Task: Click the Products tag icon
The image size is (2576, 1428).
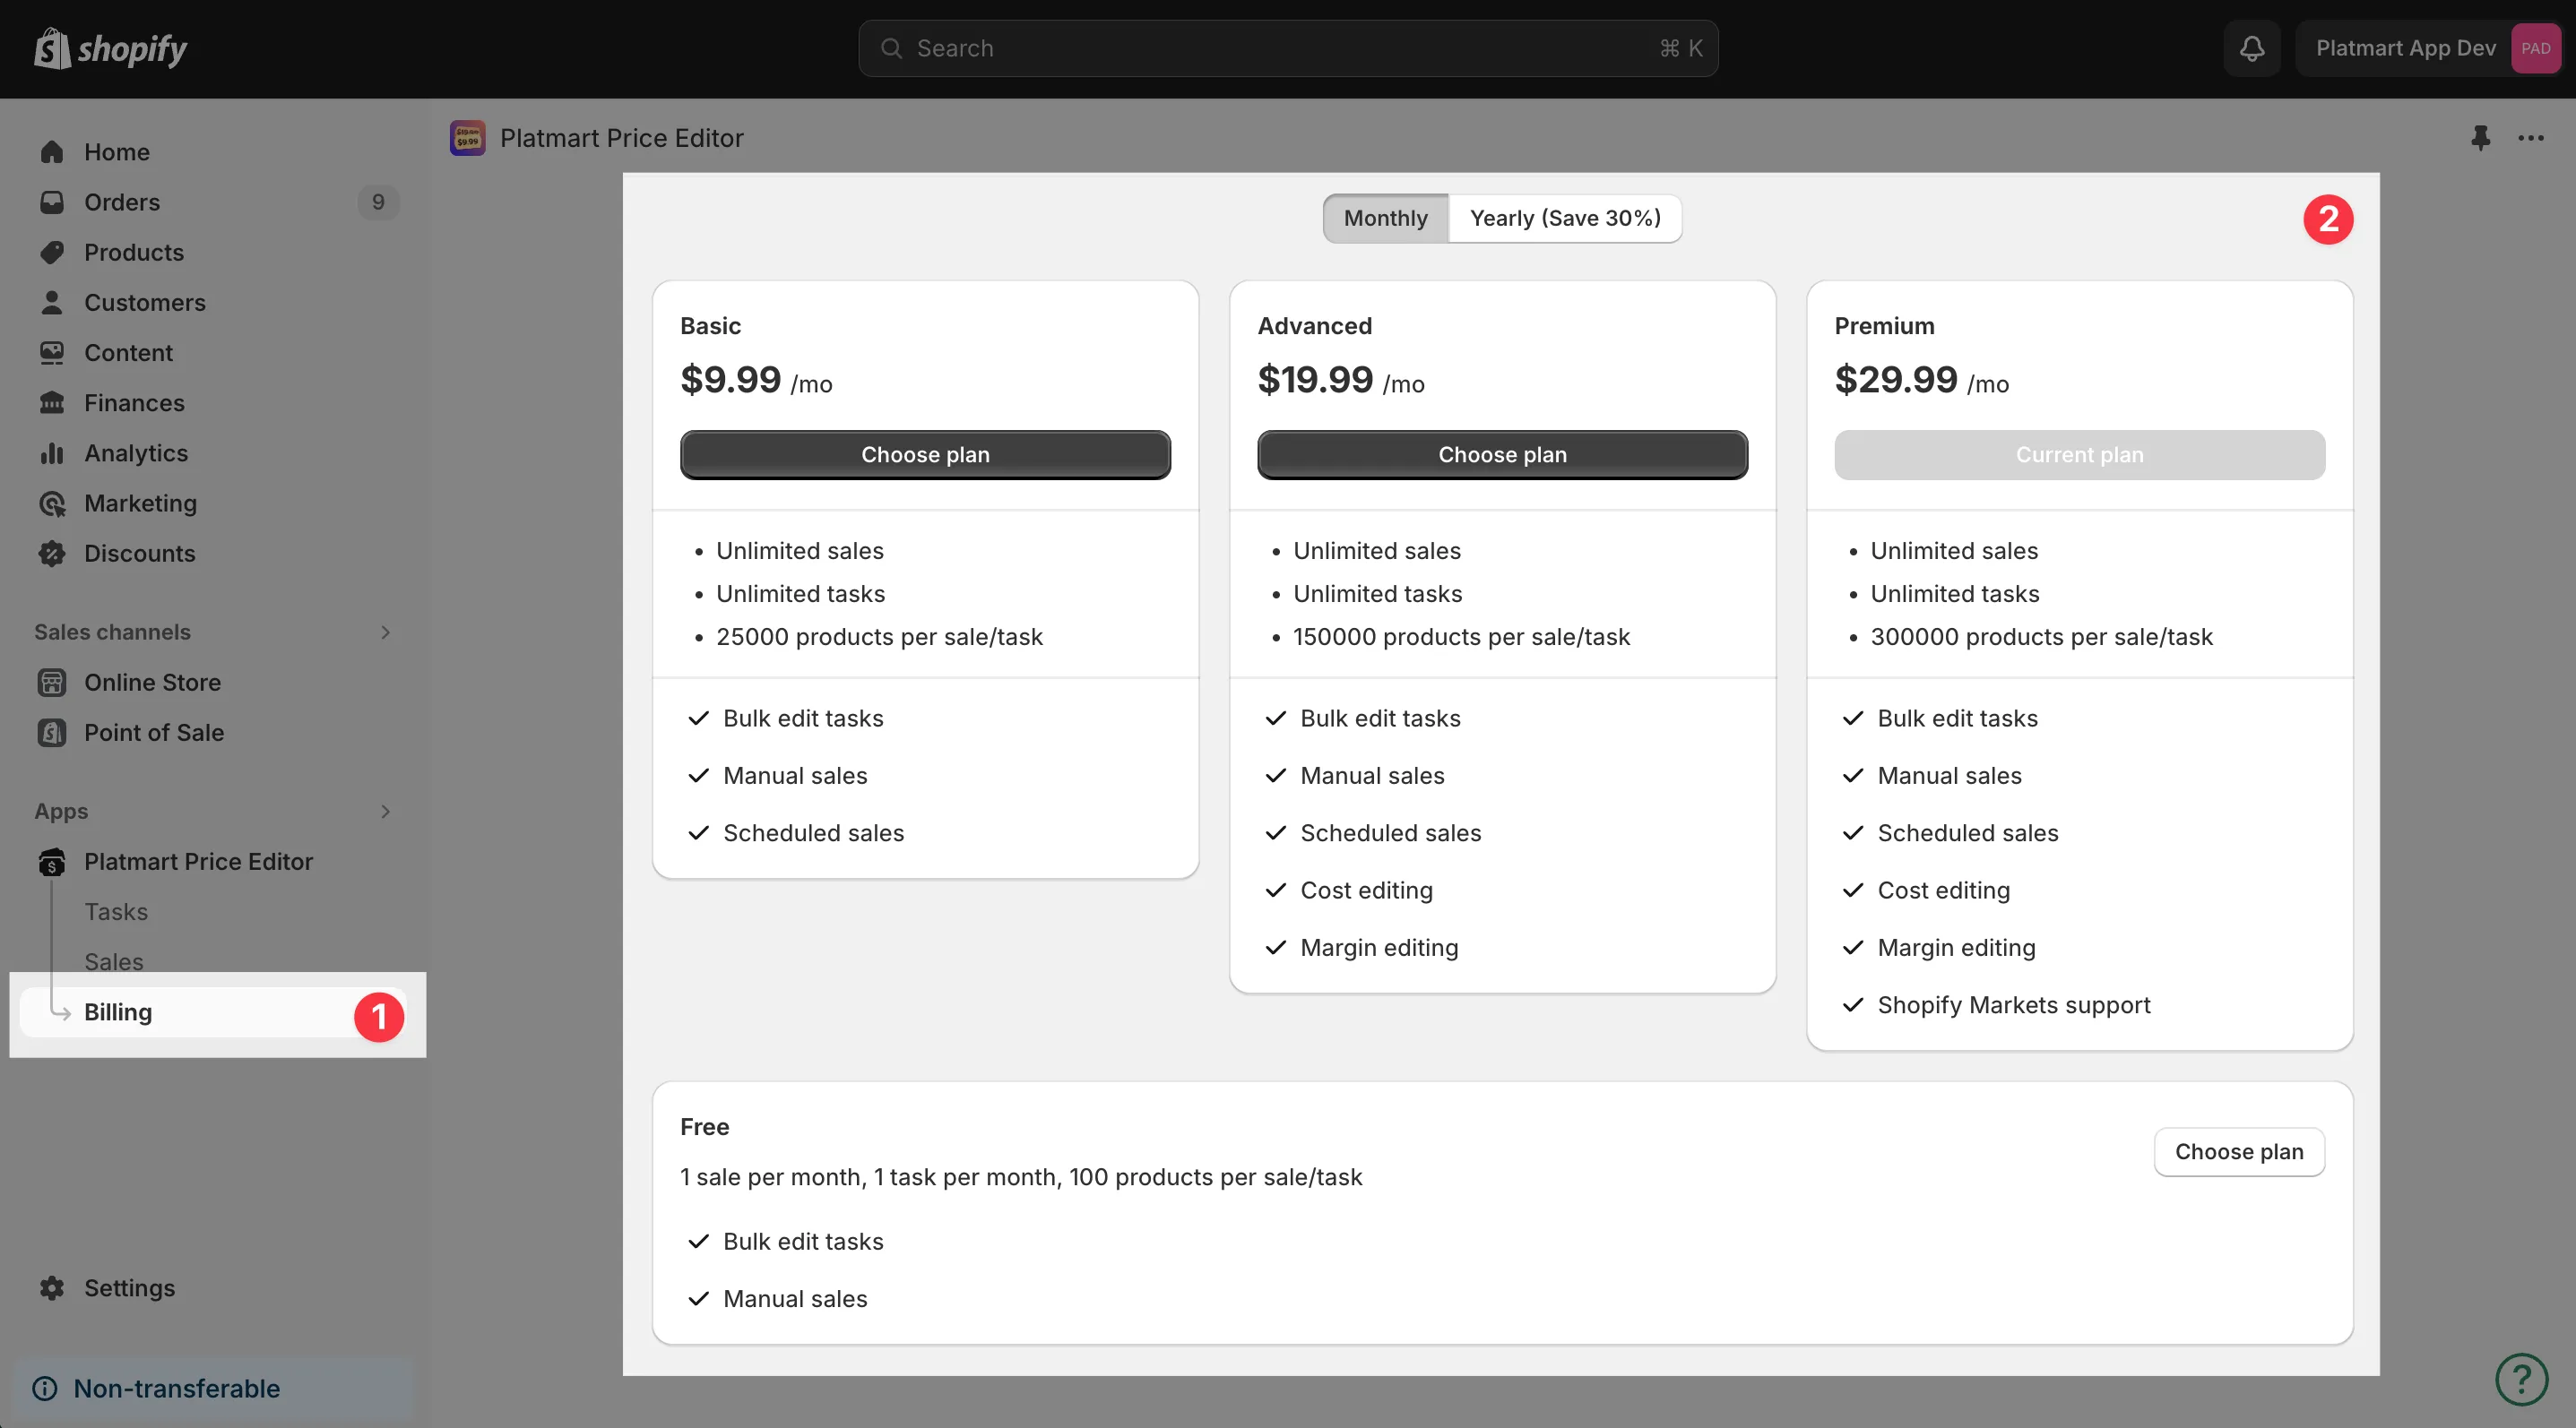Action: (52, 252)
